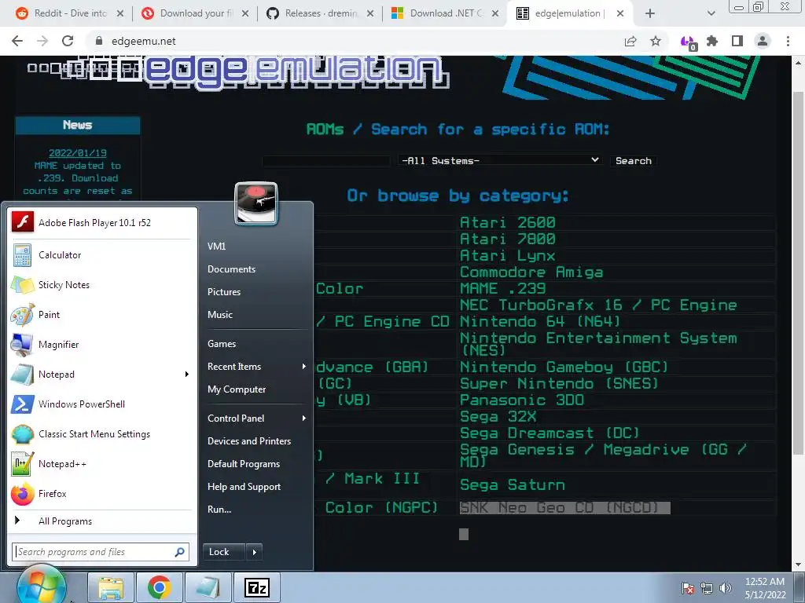805x603 pixels.
Task: Launch Calculator from Start menu
Action: pyautogui.click(x=102, y=255)
